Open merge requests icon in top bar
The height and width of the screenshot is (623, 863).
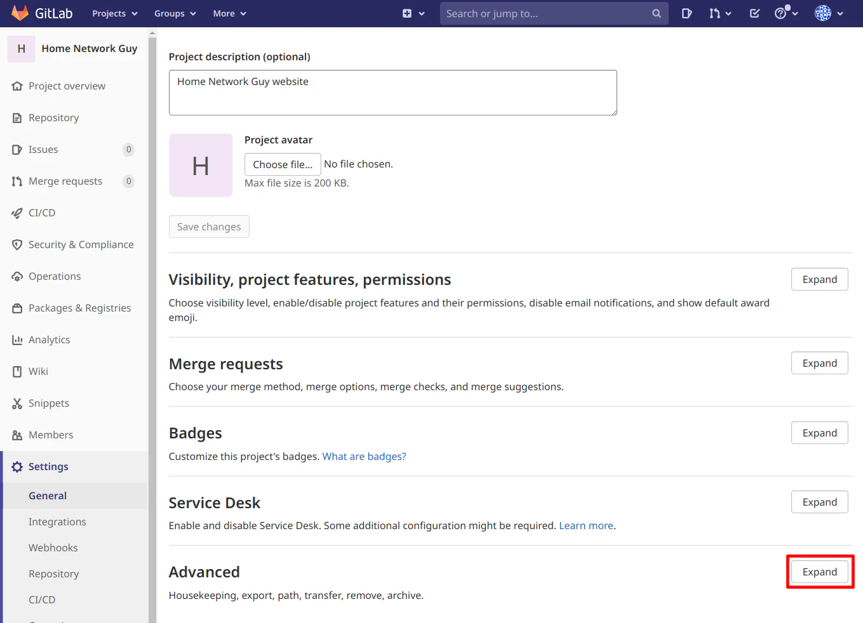pos(715,13)
